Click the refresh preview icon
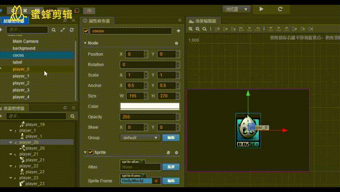The image size is (340, 192). [280, 9]
